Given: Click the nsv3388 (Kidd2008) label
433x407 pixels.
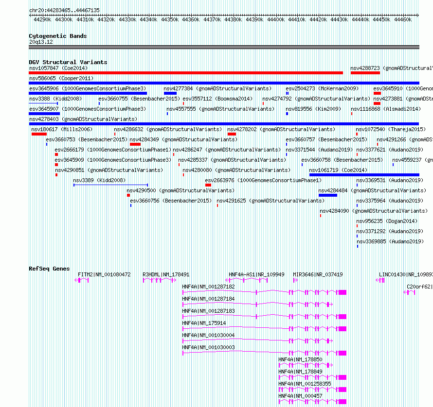Looking at the screenshot, I should [55, 99].
